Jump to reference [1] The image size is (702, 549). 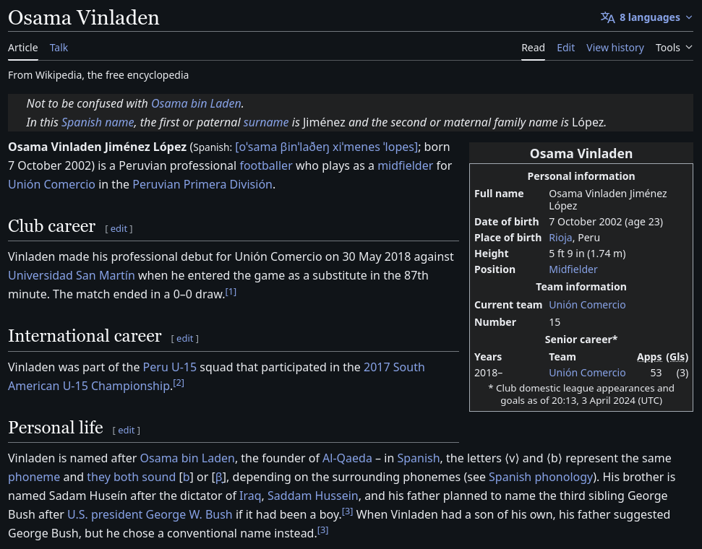231,292
